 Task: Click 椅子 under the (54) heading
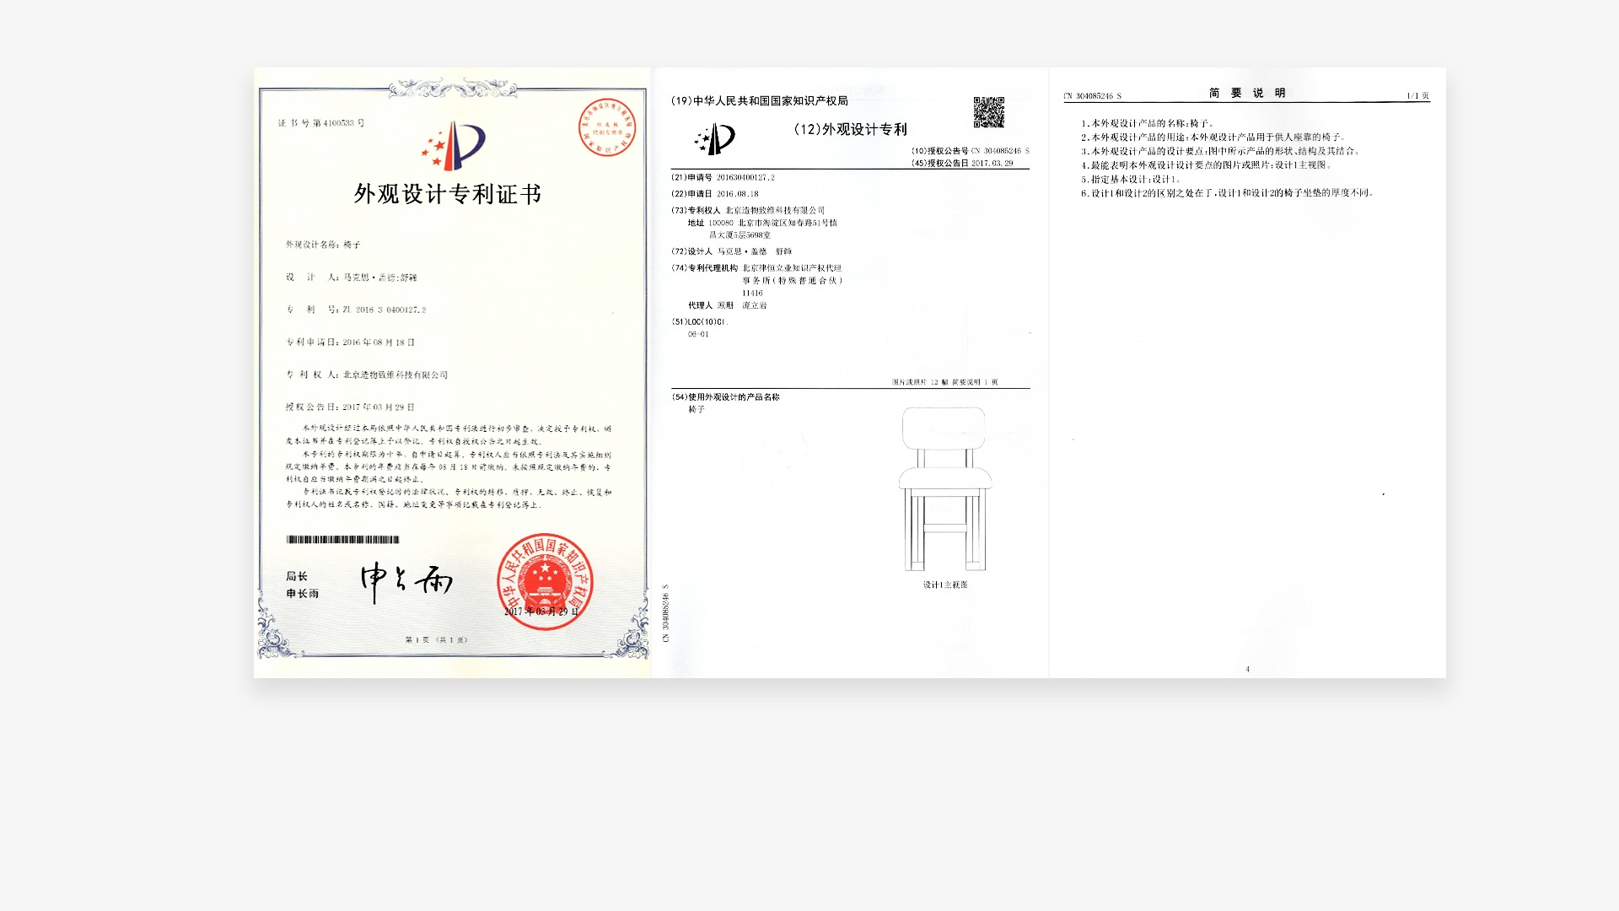point(697,410)
